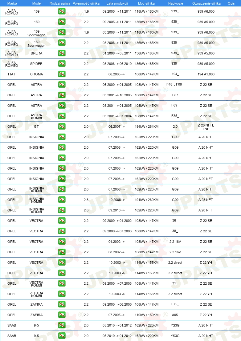
Task: Click the Moc silnika column header
Action: [x=146, y=3]
